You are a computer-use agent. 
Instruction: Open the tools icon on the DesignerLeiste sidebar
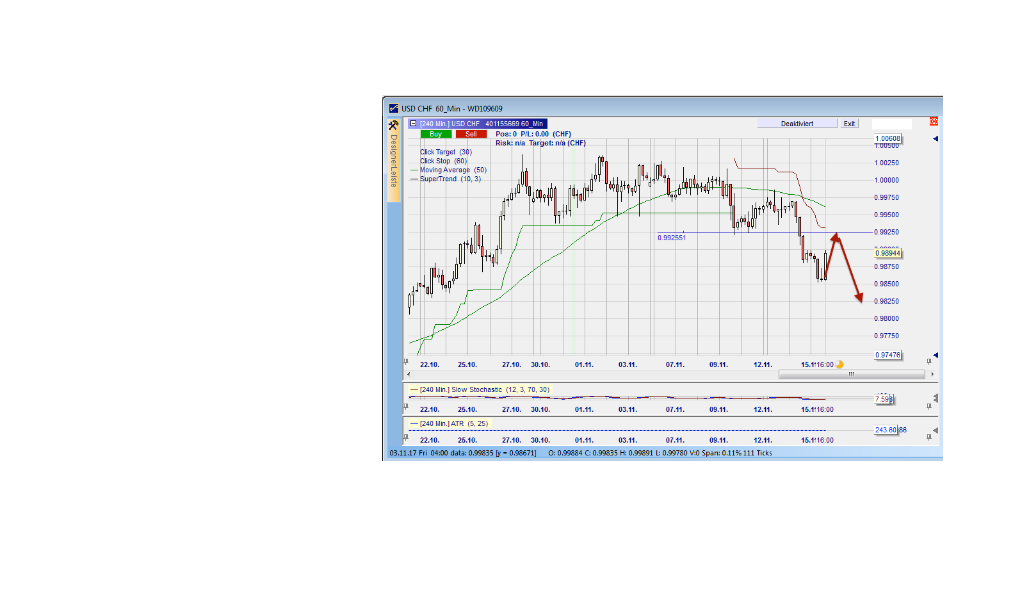click(393, 126)
